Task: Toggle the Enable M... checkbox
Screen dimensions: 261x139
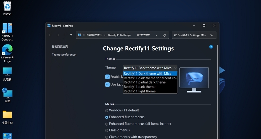Action: (x=107, y=77)
